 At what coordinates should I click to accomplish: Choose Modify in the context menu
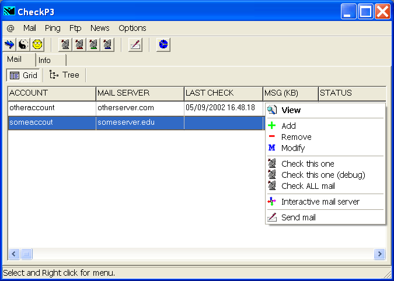tap(325, 147)
